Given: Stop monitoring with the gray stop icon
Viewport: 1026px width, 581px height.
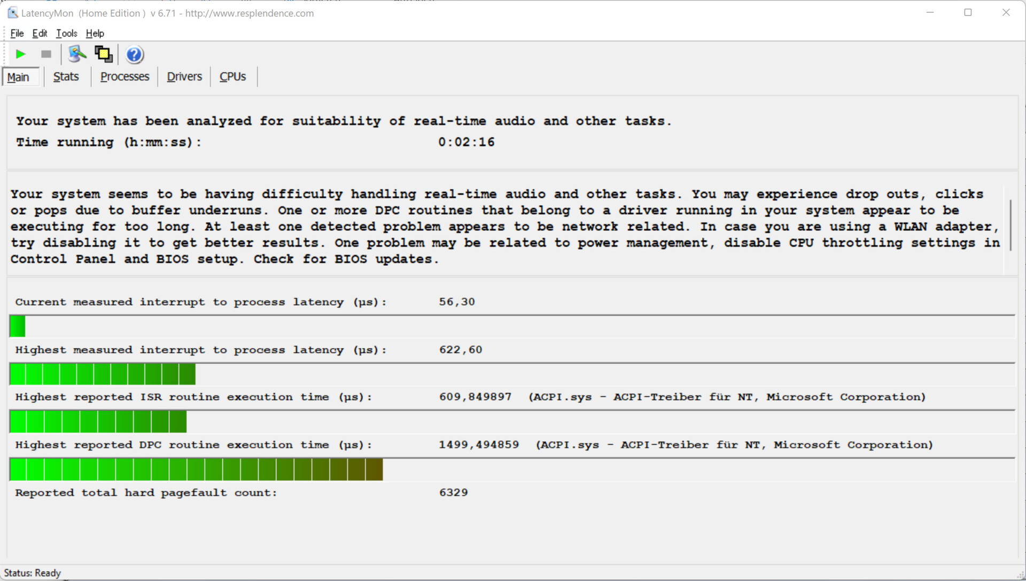Looking at the screenshot, I should [46, 54].
